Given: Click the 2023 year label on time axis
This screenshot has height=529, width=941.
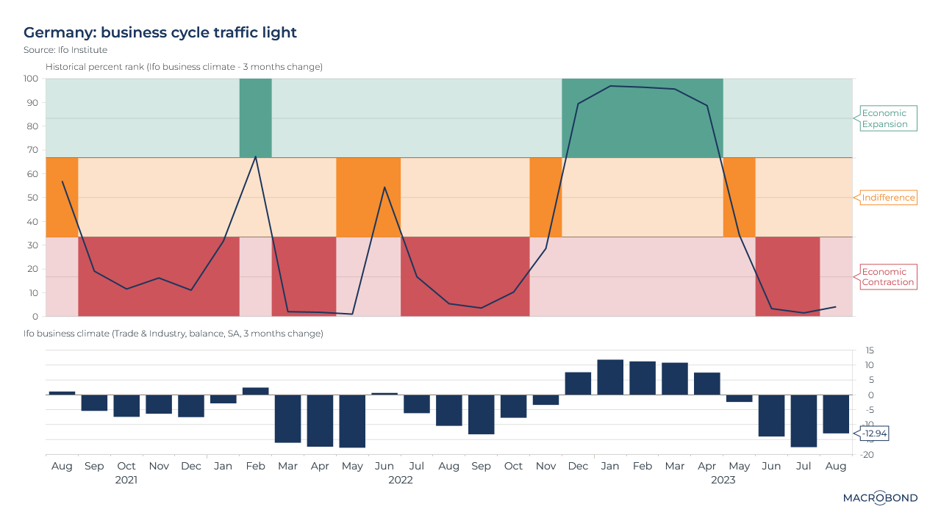Looking at the screenshot, I should (x=723, y=480).
